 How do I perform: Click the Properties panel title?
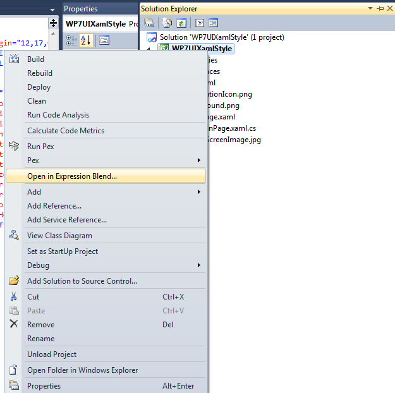tap(81, 9)
